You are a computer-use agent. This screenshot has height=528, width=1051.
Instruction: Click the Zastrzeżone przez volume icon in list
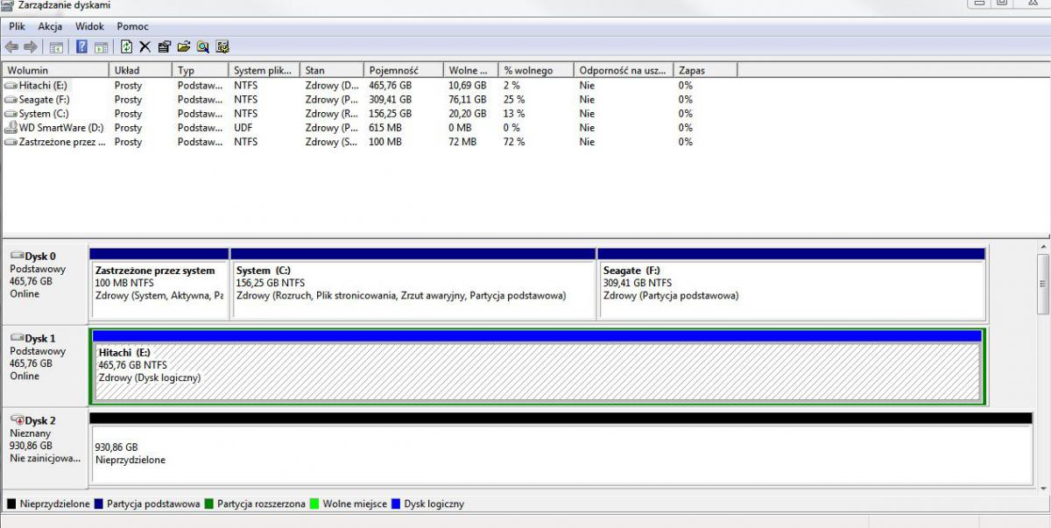[x=11, y=142]
